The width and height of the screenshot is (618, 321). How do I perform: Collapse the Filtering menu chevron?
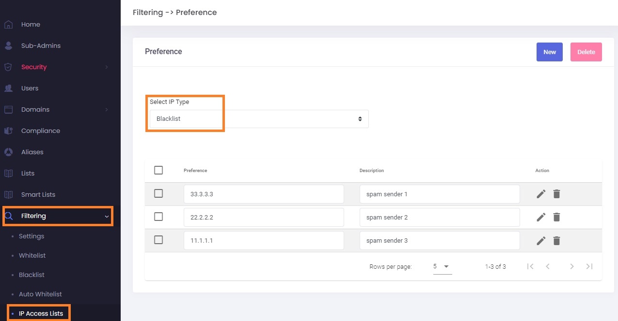(107, 216)
